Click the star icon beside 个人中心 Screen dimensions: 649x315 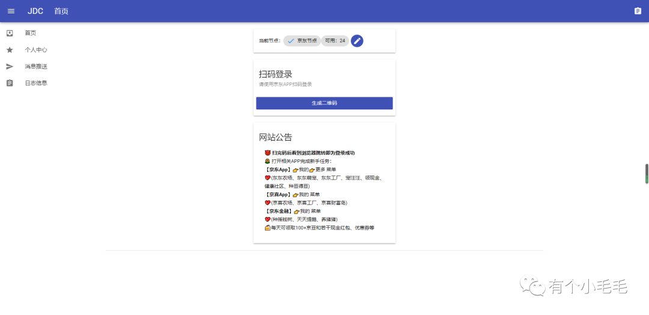click(10, 50)
